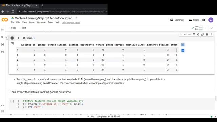
Task: Open notebook settings gear icon
Action: point(204,20)
